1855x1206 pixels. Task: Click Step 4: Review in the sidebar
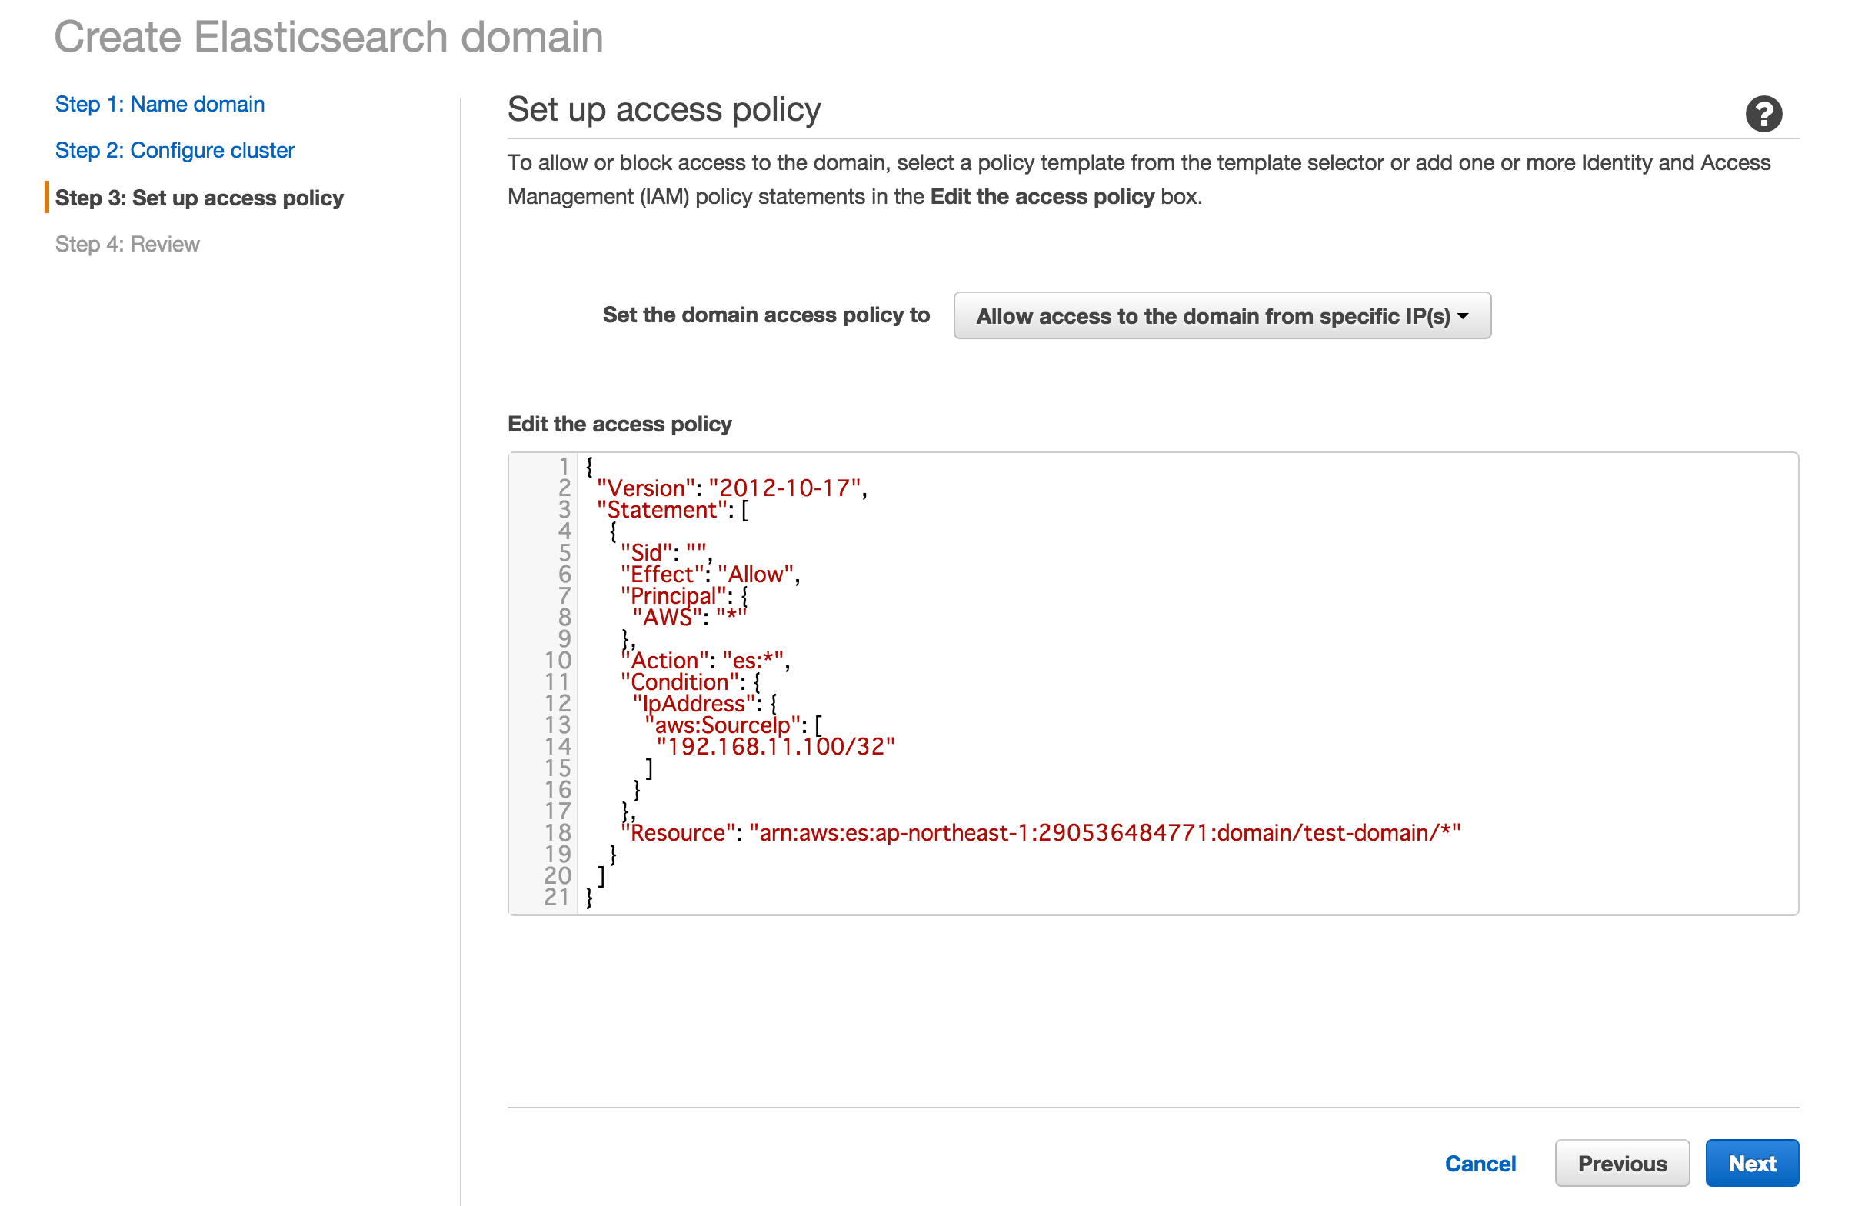127,244
